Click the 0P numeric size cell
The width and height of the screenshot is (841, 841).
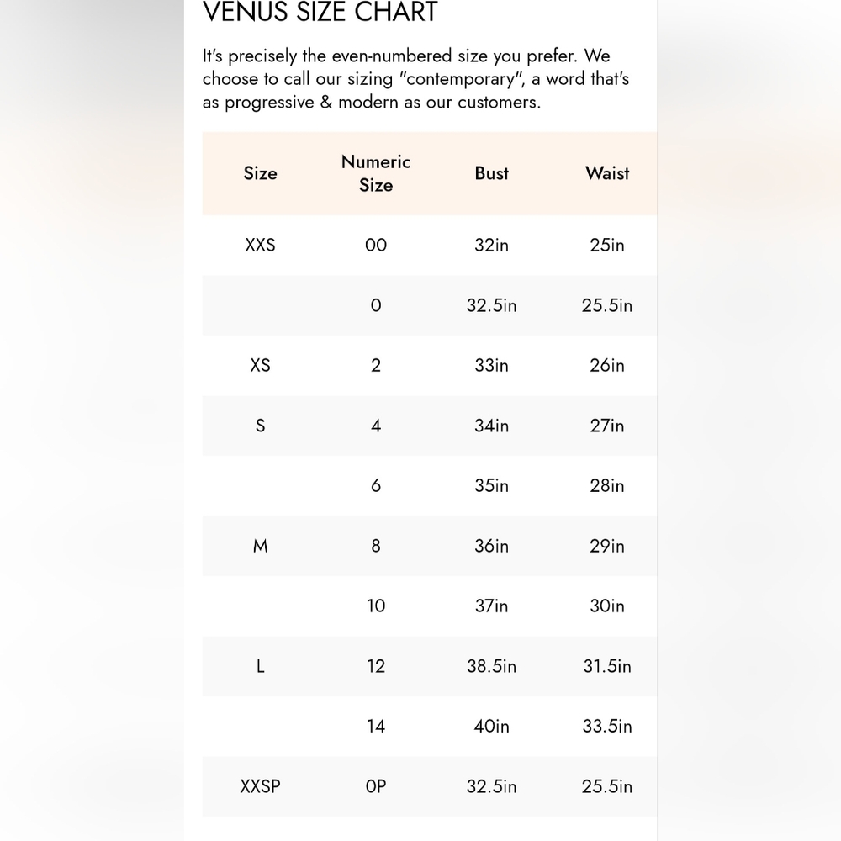coord(376,786)
